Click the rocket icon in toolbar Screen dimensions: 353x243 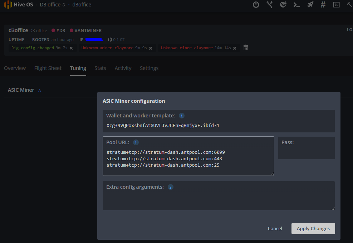click(x=310, y=5)
